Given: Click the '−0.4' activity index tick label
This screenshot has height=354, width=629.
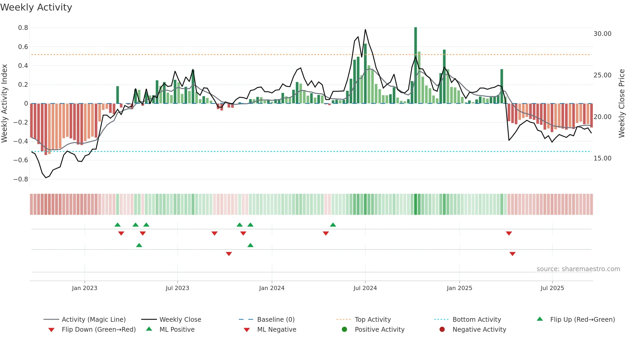Looking at the screenshot, I should pos(21,141).
